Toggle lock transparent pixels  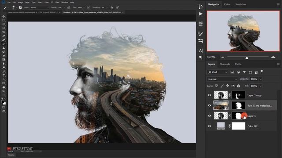coord(216,86)
